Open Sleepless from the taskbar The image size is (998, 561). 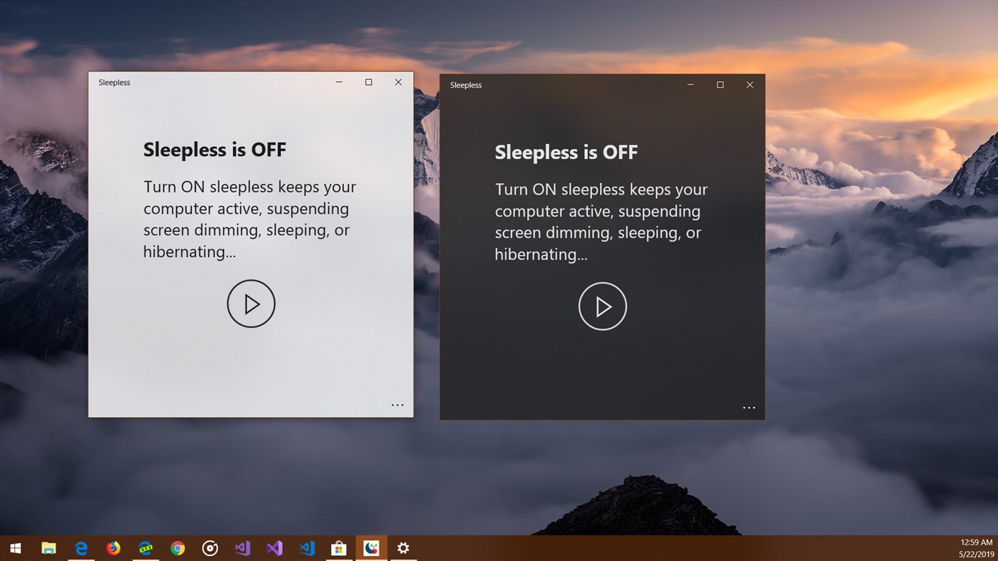370,547
